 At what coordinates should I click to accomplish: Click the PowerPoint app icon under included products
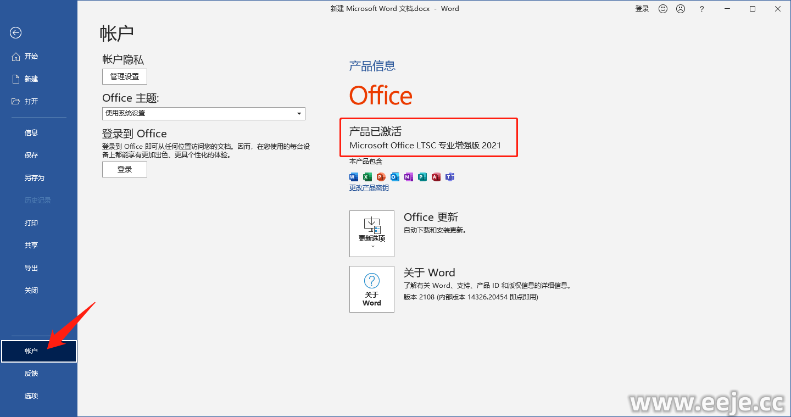click(x=381, y=177)
